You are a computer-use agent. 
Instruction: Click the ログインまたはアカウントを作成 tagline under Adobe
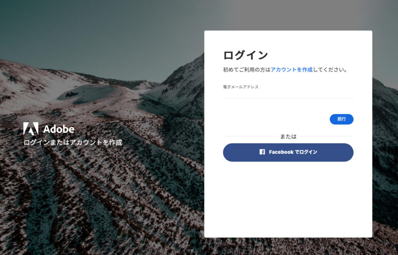coord(73,142)
